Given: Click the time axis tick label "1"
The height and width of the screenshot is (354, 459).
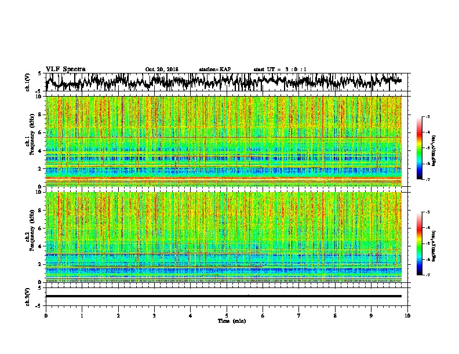Looking at the screenshot, I should [82, 316].
